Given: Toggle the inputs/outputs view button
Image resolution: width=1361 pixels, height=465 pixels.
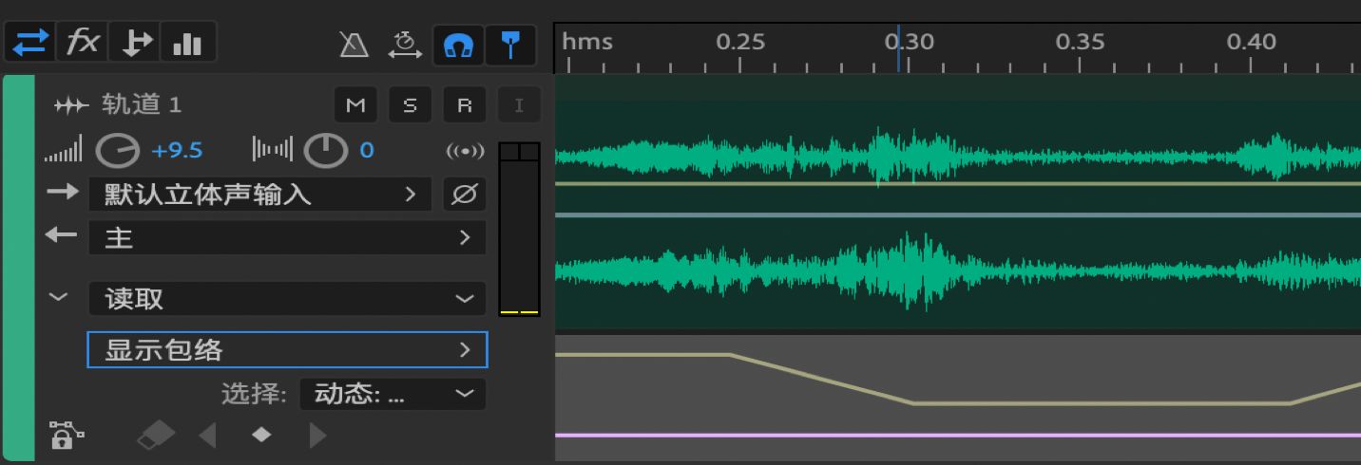Looking at the screenshot, I should point(30,44).
